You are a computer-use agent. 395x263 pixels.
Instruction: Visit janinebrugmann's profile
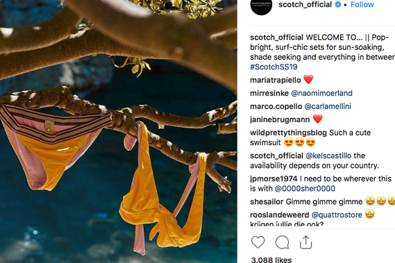[x=280, y=119]
